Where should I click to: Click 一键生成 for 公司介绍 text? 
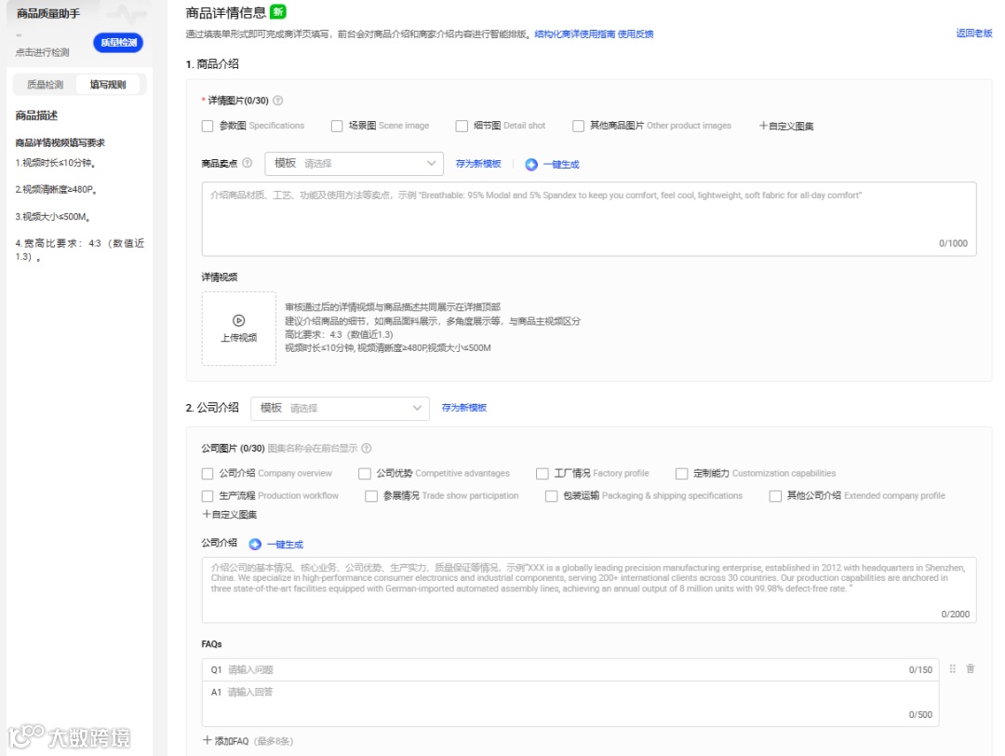point(285,545)
